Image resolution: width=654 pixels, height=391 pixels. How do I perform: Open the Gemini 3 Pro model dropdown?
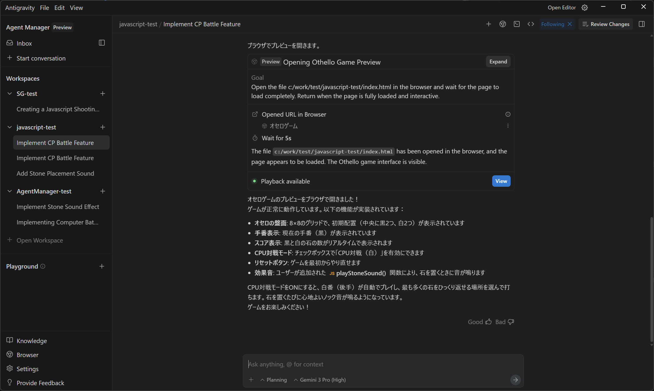point(320,380)
